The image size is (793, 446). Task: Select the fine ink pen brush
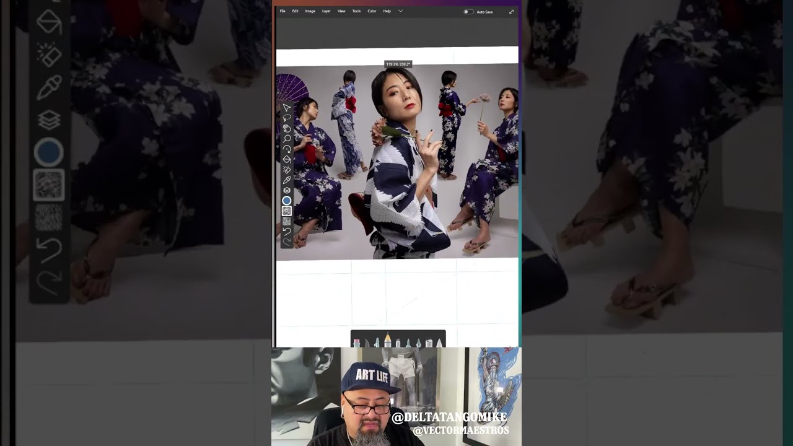(x=408, y=343)
